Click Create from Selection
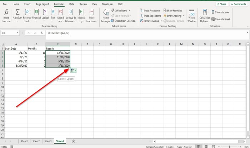Screen dimensions: 250x148 pos(123,21)
